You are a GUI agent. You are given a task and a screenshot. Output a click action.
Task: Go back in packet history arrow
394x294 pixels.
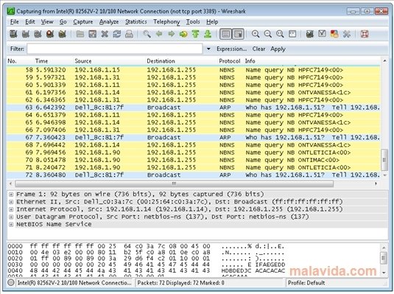(159, 34)
